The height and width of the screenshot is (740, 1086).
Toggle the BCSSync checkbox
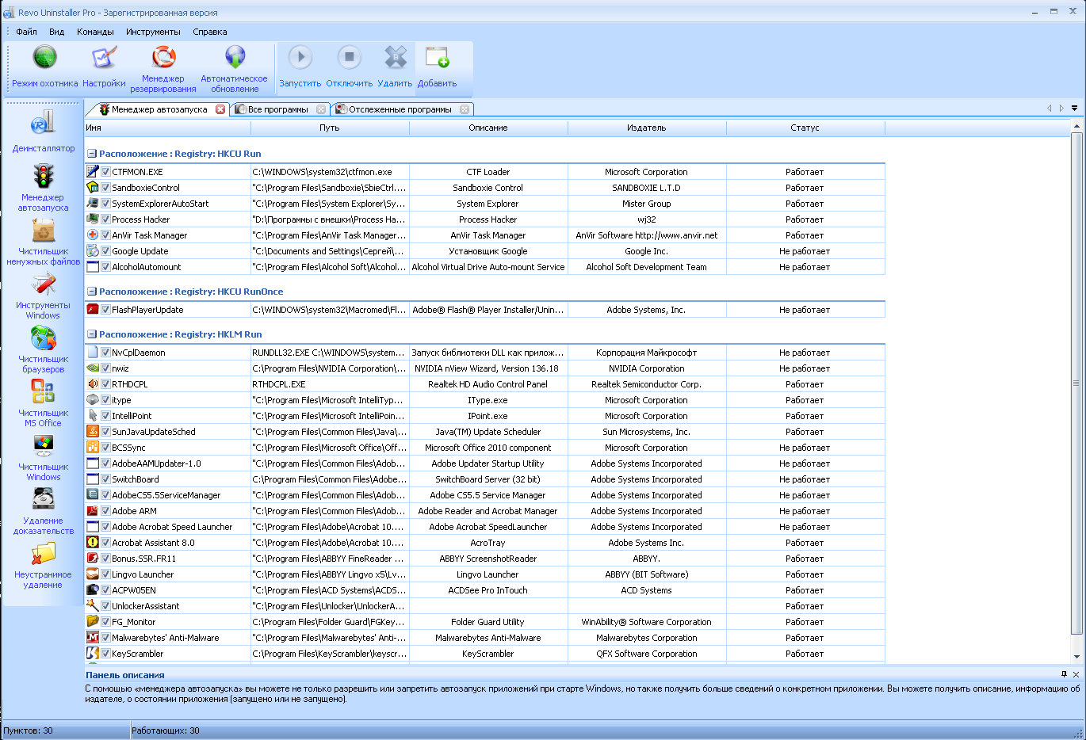(x=105, y=448)
